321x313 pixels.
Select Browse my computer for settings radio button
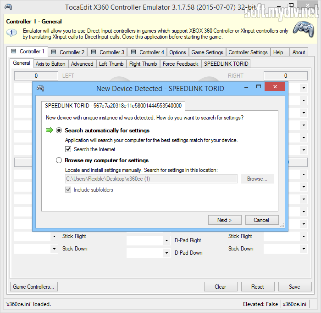pyautogui.click(x=59, y=160)
